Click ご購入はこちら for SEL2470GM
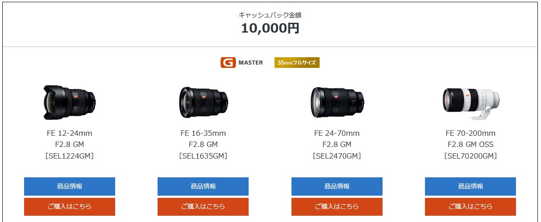The width and height of the screenshot is (541, 222). pos(337,206)
